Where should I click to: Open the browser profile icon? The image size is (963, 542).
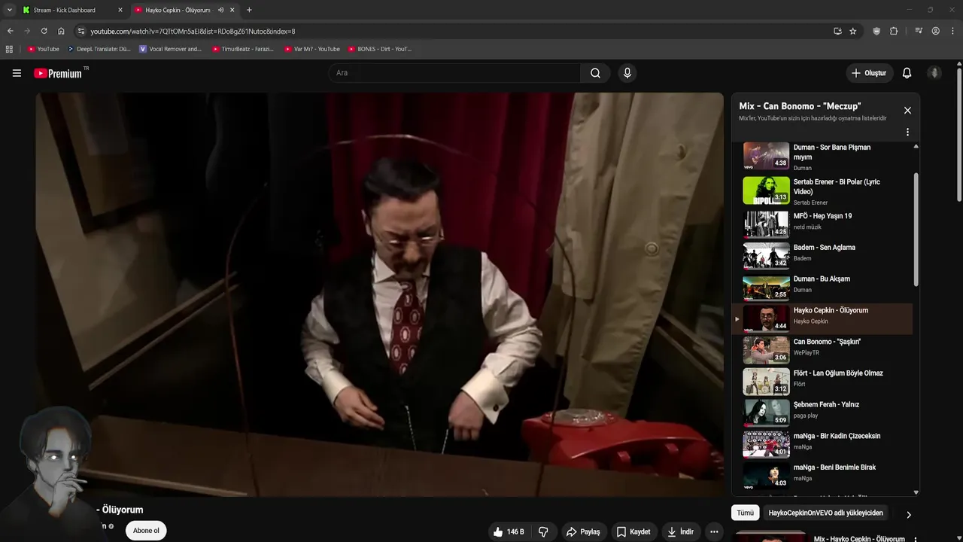(x=936, y=31)
